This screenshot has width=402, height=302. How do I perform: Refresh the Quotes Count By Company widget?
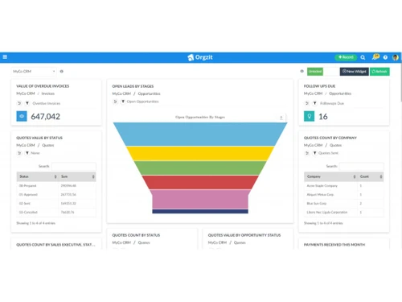pos(307,153)
